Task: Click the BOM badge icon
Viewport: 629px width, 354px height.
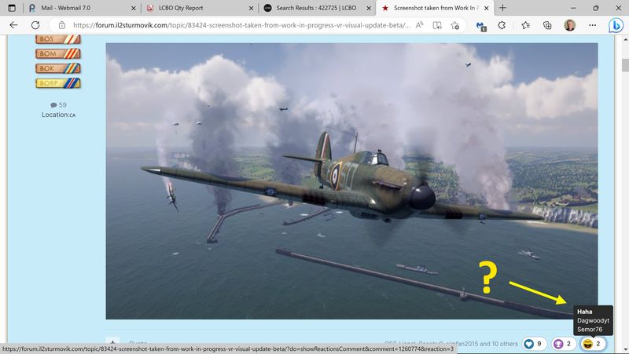Action: coord(58,53)
